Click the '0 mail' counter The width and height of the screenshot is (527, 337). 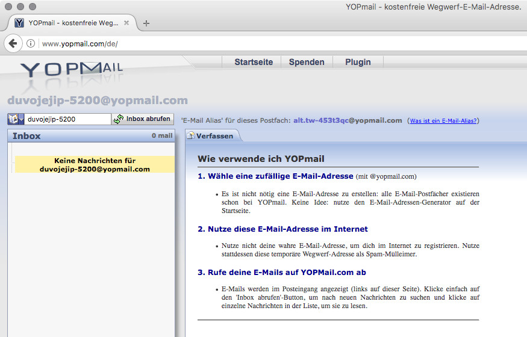tap(162, 135)
